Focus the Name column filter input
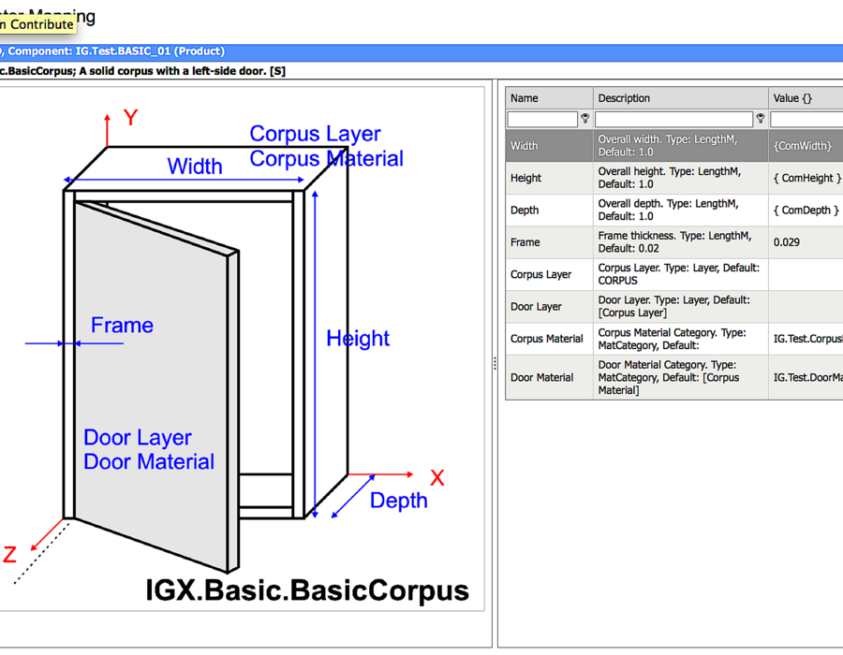This screenshot has width=843, height=655. coord(542,119)
